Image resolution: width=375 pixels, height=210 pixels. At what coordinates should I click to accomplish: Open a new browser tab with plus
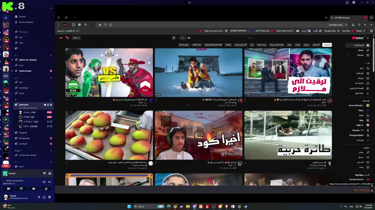(x=326, y=17)
